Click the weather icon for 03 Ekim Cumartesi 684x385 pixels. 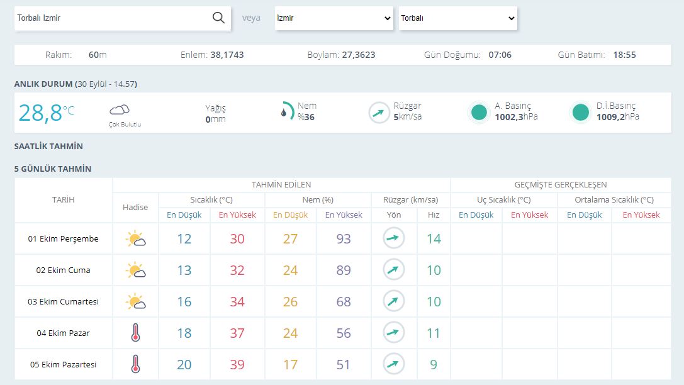pos(136,301)
